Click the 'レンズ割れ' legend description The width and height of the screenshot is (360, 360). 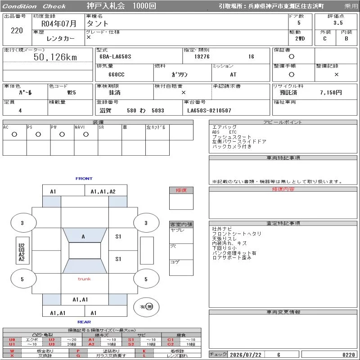(x=177, y=355)
